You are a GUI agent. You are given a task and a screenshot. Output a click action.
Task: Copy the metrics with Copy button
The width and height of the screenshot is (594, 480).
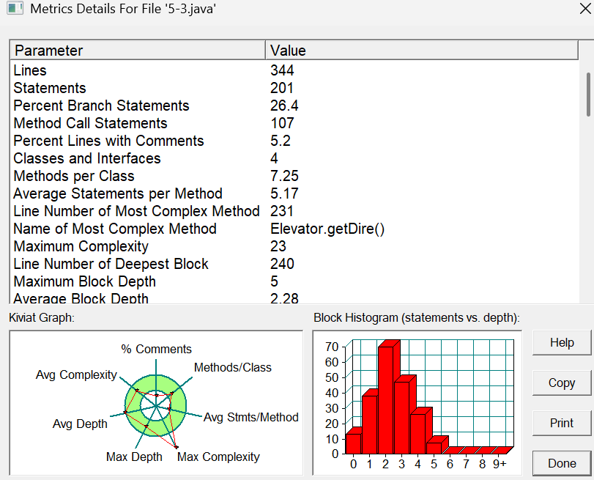tap(562, 383)
